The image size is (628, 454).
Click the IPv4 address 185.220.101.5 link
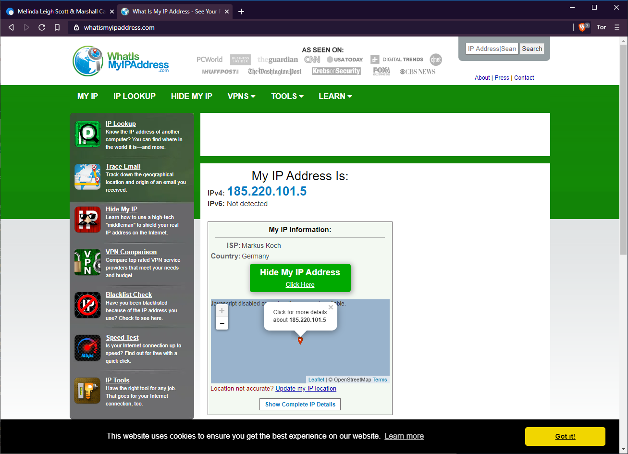[x=267, y=191]
